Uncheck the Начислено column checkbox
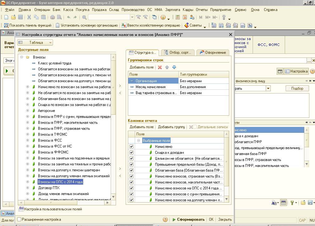315x226 pixels. 131,146
